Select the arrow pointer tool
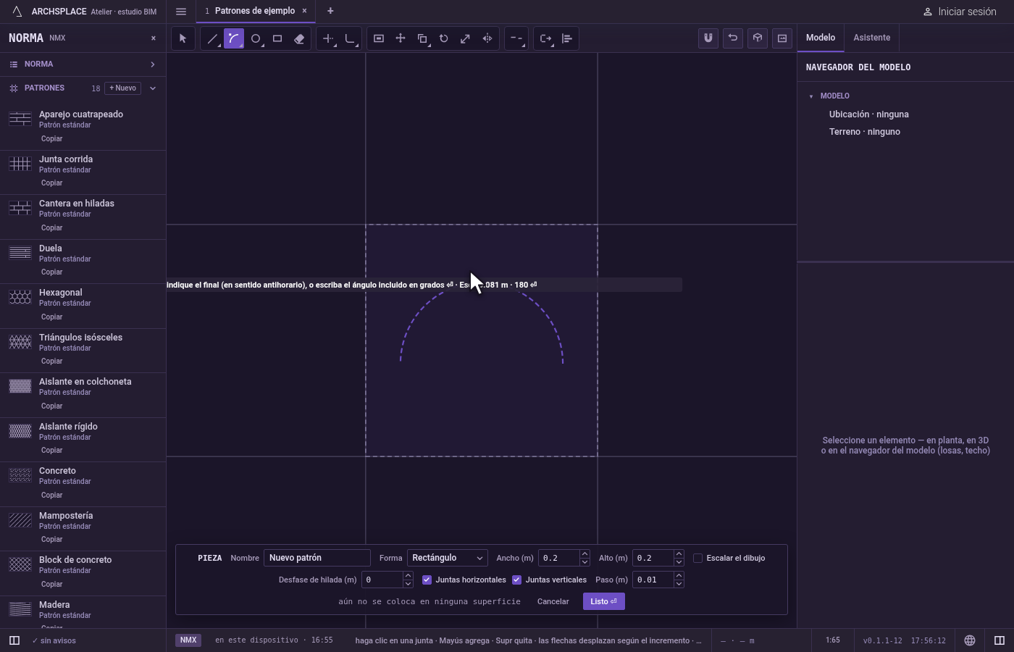1014x652 pixels. 183,38
